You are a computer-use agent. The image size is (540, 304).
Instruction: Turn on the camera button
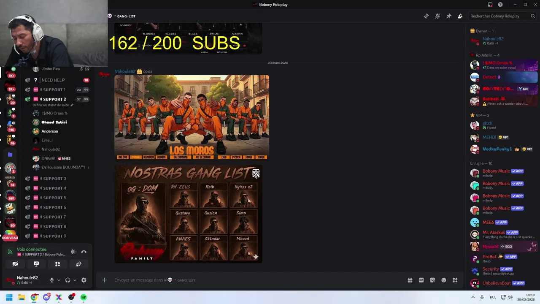(15, 264)
